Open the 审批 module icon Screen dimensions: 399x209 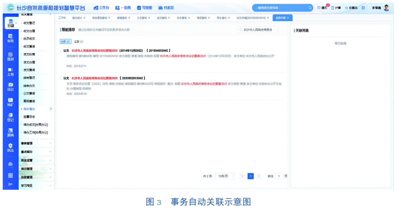10,38
